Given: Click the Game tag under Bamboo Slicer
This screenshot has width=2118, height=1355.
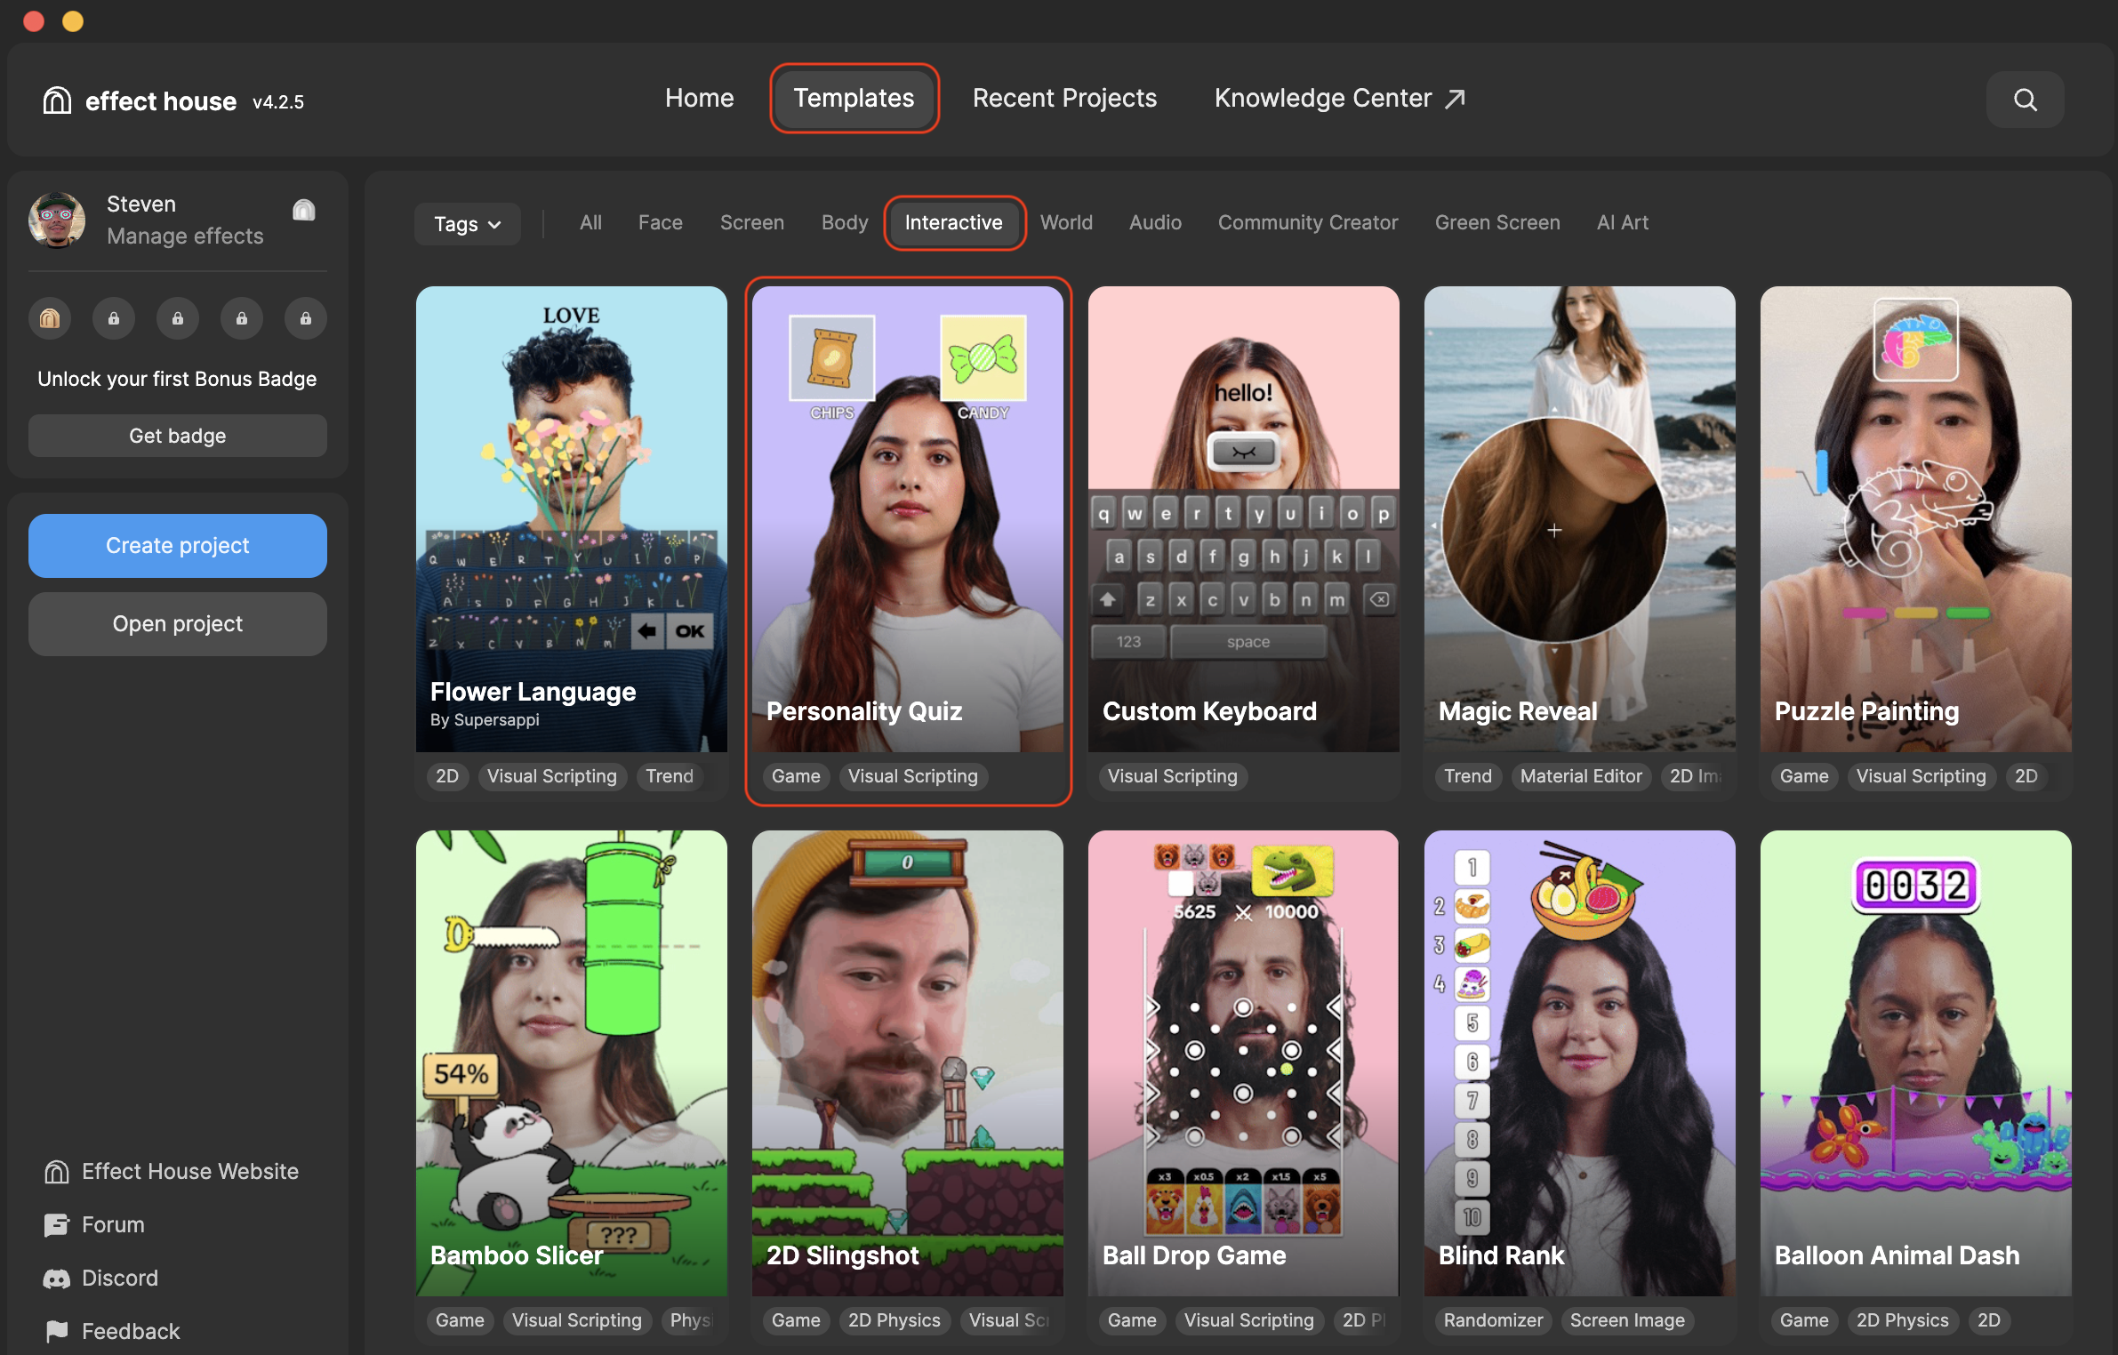Looking at the screenshot, I should [460, 1320].
